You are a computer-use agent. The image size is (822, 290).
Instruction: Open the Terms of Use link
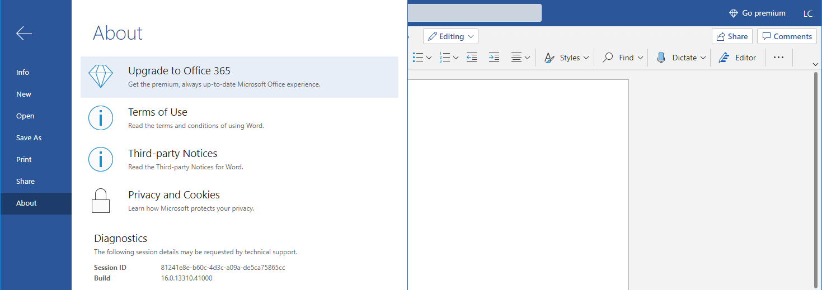click(158, 112)
